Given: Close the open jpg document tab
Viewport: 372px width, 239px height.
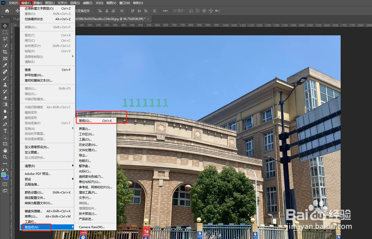Looking at the screenshot, I should coord(148,19).
